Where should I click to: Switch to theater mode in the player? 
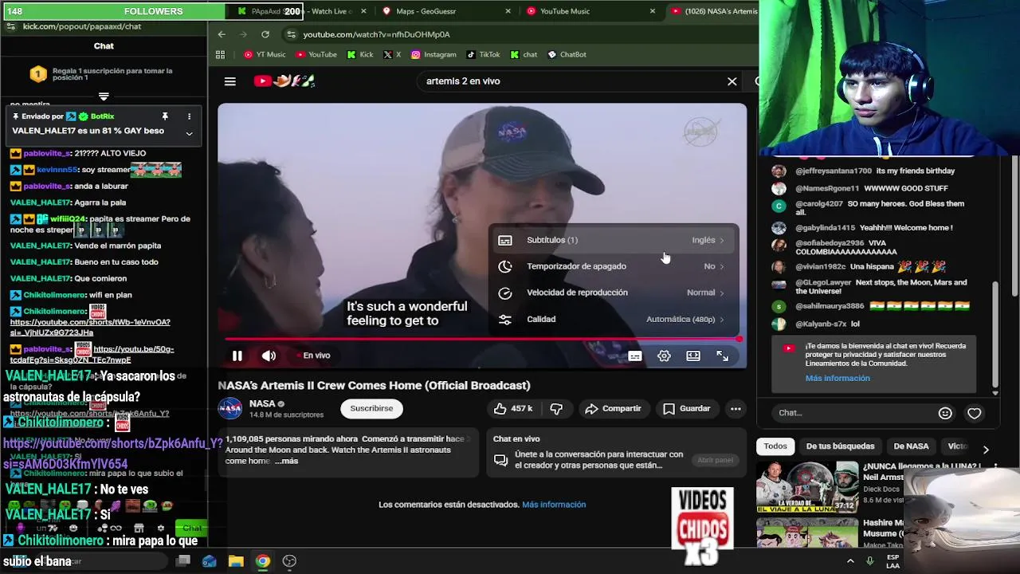point(693,356)
